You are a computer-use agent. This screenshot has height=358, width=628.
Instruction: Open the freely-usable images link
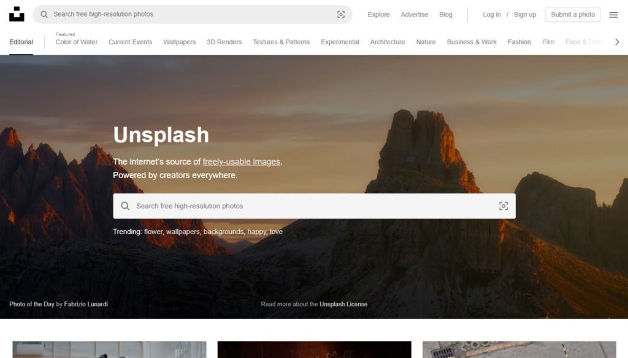point(241,161)
